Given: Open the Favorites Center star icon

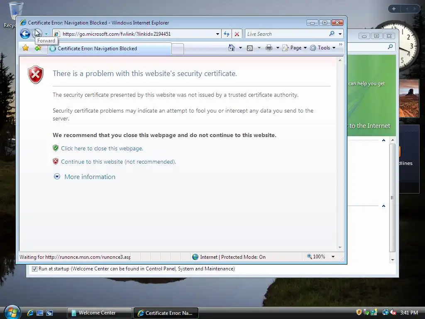Looking at the screenshot, I should [x=25, y=48].
